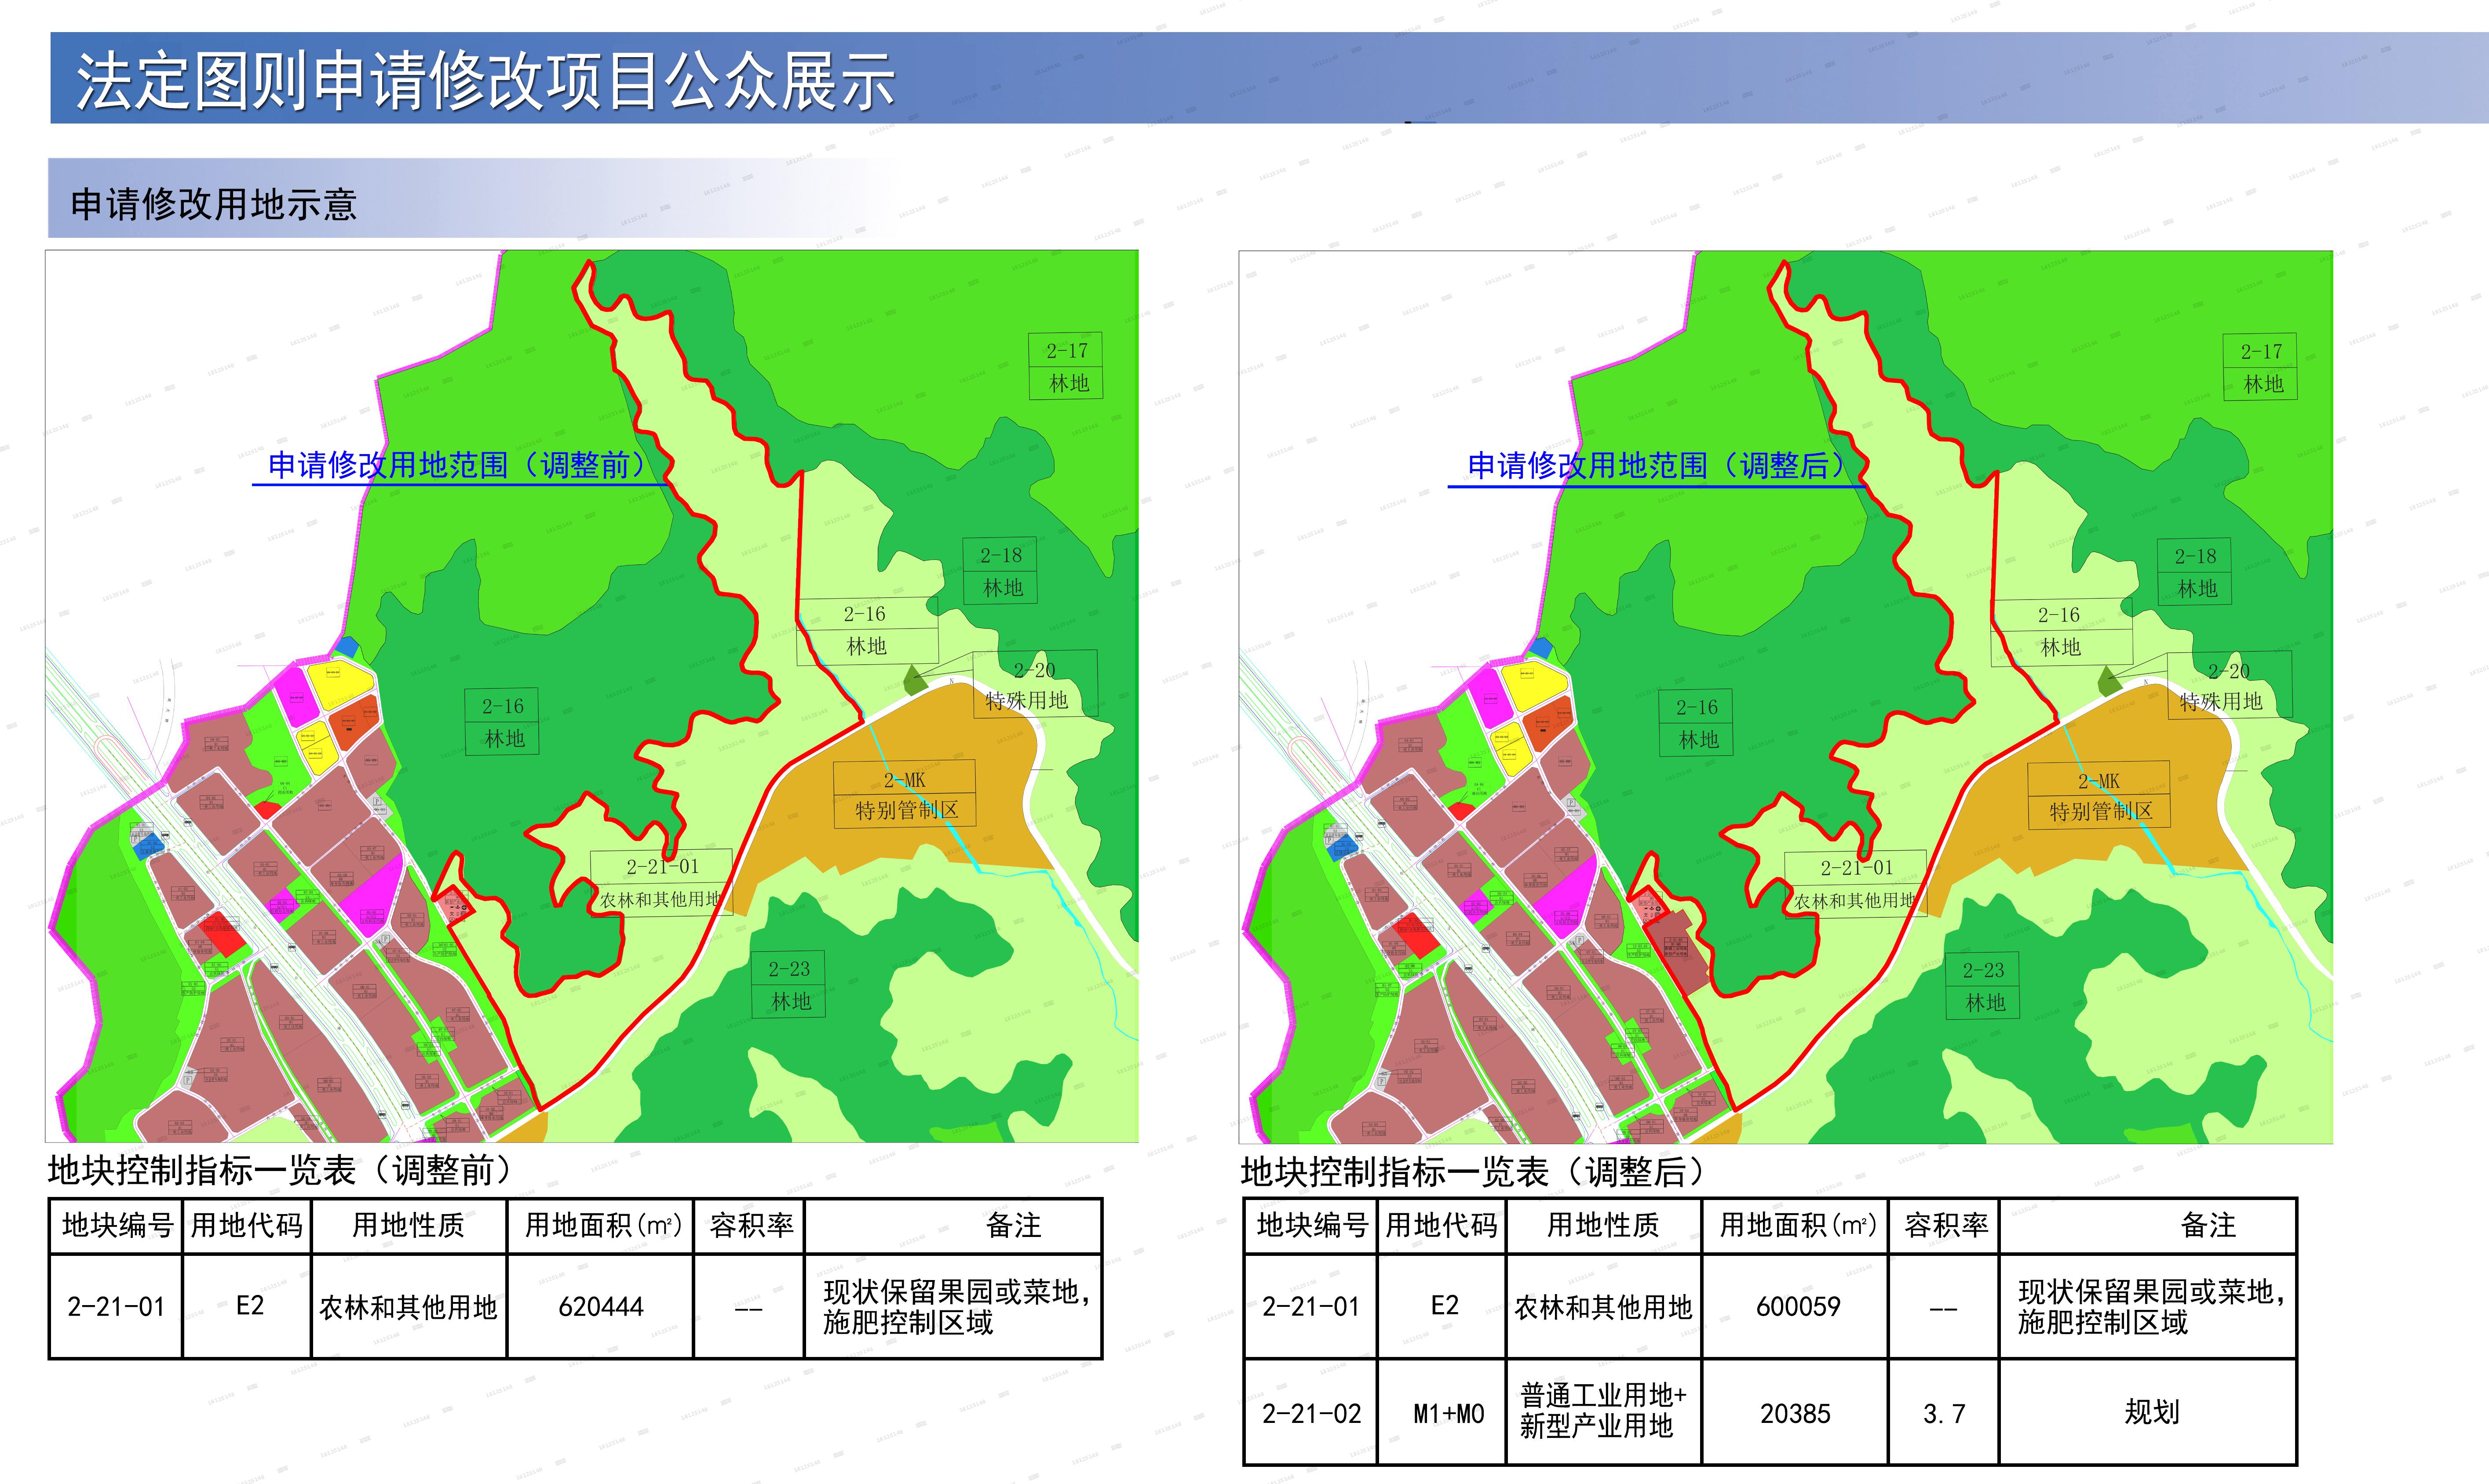Click the 3.7 plot ratio cell

tap(1943, 1413)
